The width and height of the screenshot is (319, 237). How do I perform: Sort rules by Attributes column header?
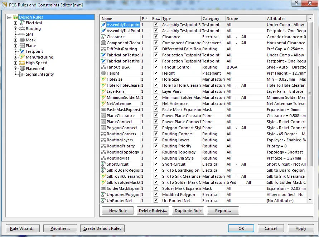click(x=286, y=19)
